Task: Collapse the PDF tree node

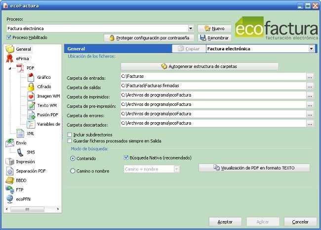Action: click(x=10, y=68)
